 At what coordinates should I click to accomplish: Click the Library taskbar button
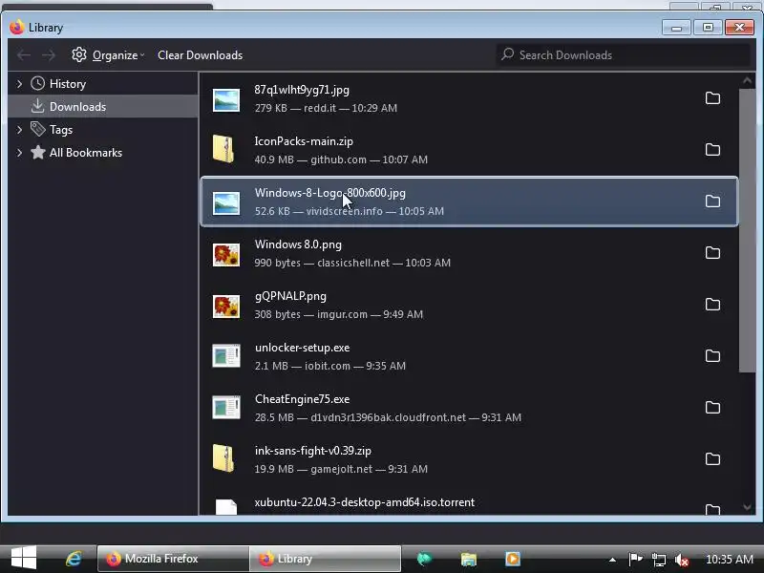click(x=326, y=559)
